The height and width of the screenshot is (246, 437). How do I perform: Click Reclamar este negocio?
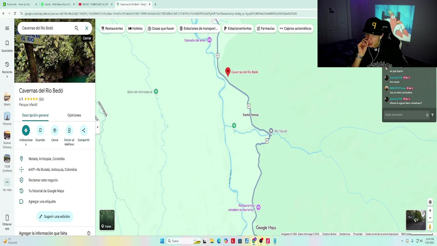click(55, 180)
